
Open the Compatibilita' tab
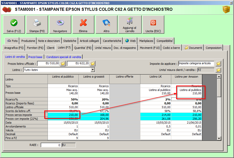click(x=165, y=41)
